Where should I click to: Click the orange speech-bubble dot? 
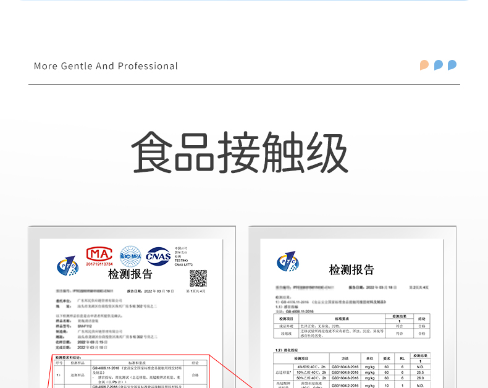pos(424,65)
